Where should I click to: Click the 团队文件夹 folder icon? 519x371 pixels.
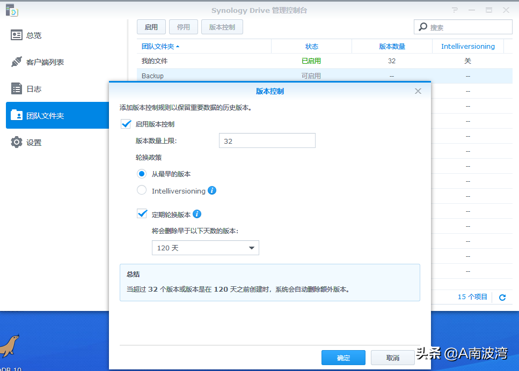pyautogui.click(x=16, y=115)
